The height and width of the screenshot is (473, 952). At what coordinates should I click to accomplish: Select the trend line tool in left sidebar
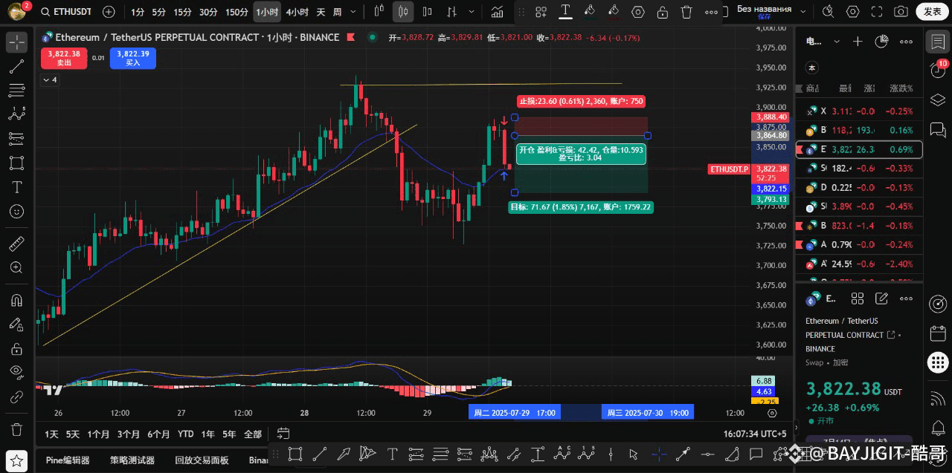click(x=16, y=67)
